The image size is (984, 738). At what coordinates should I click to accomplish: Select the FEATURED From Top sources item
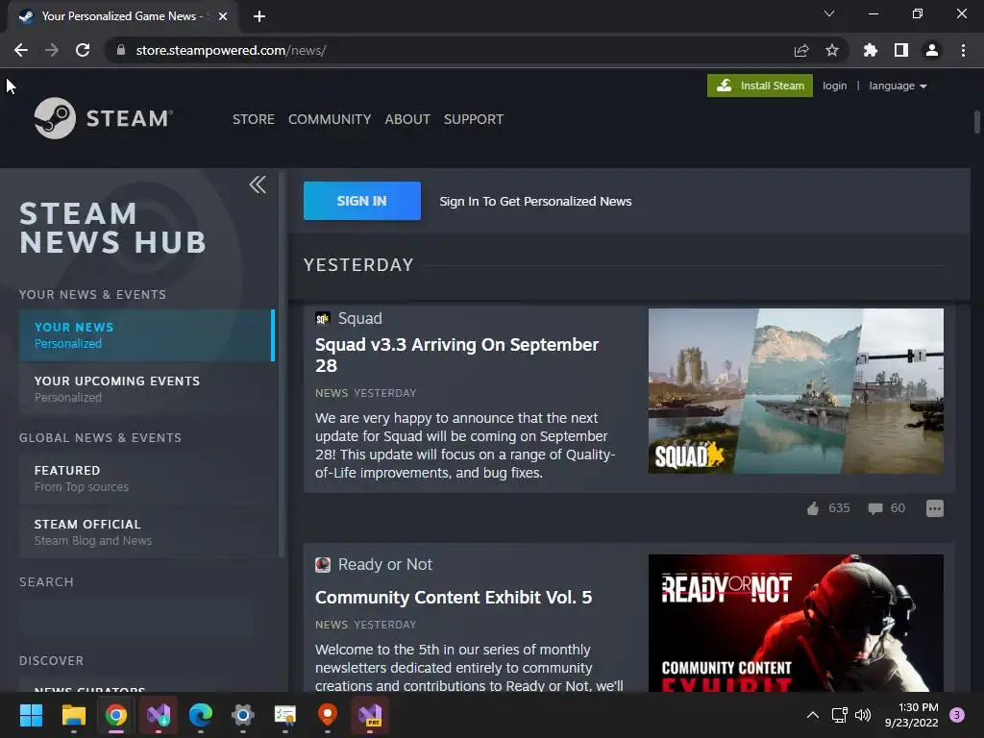[x=147, y=479]
